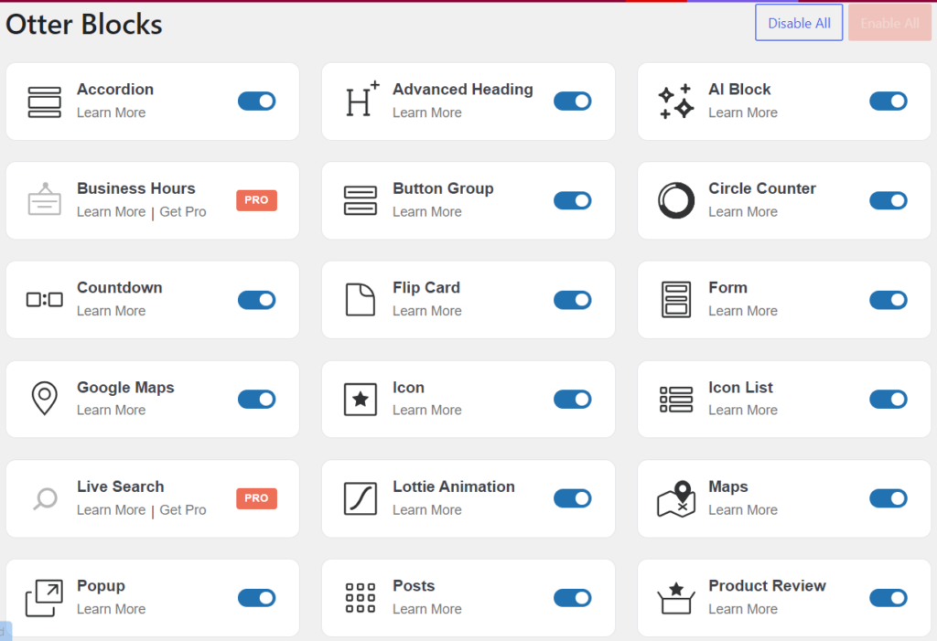This screenshot has width=937, height=641.
Task: Open Learn More link under Live Search
Action: tap(111, 510)
